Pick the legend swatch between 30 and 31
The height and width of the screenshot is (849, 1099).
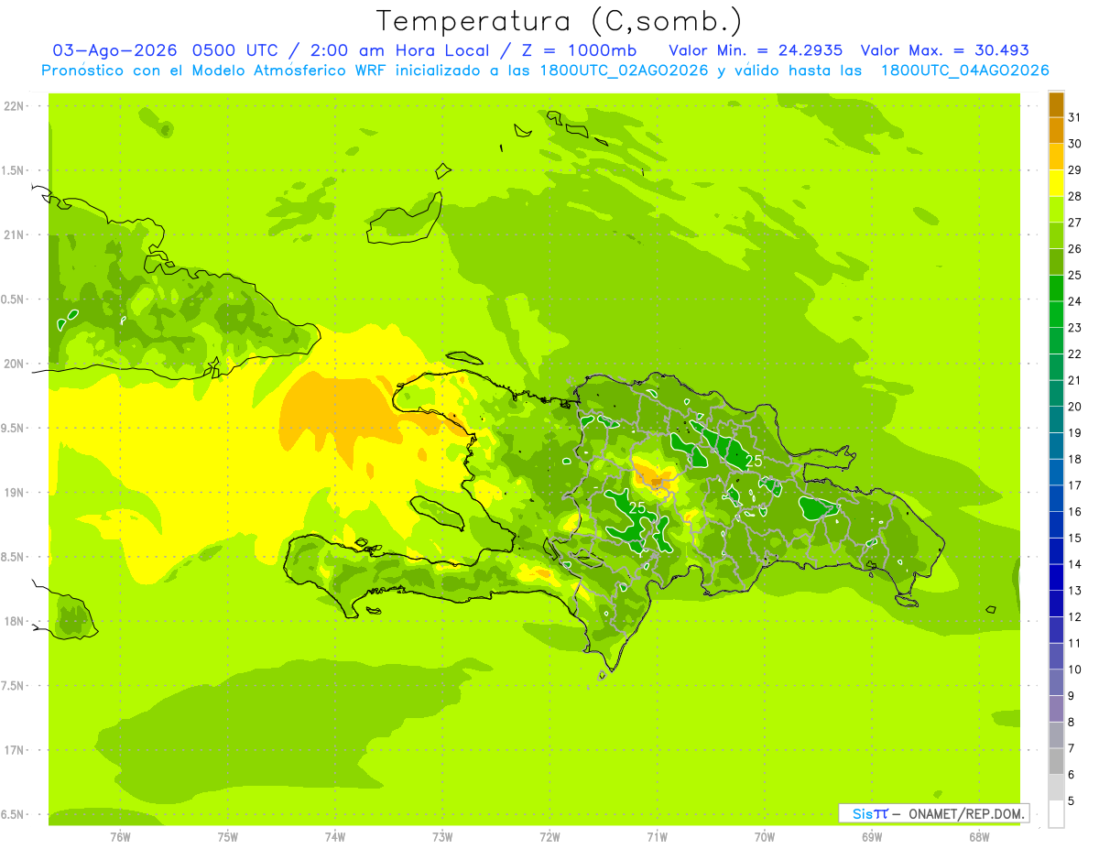(1056, 130)
